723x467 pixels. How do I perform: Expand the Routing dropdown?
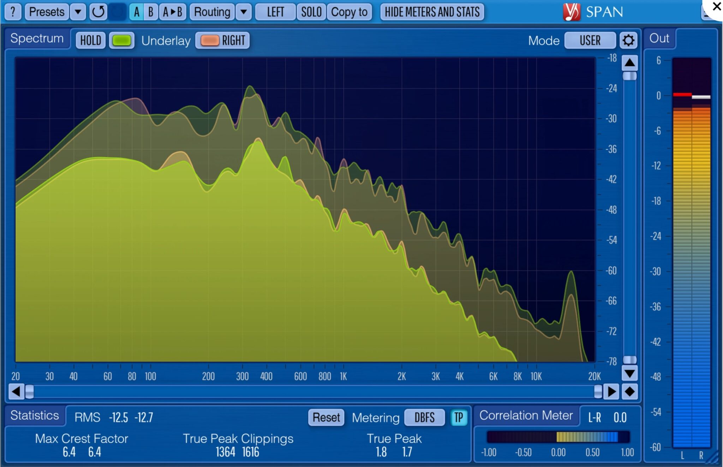click(x=243, y=12)
